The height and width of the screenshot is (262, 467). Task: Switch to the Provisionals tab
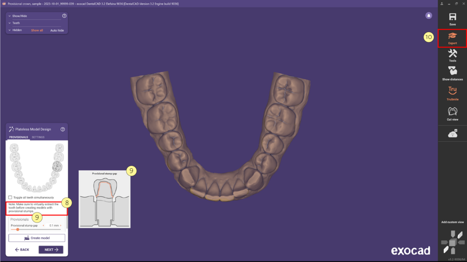point(19,137)
